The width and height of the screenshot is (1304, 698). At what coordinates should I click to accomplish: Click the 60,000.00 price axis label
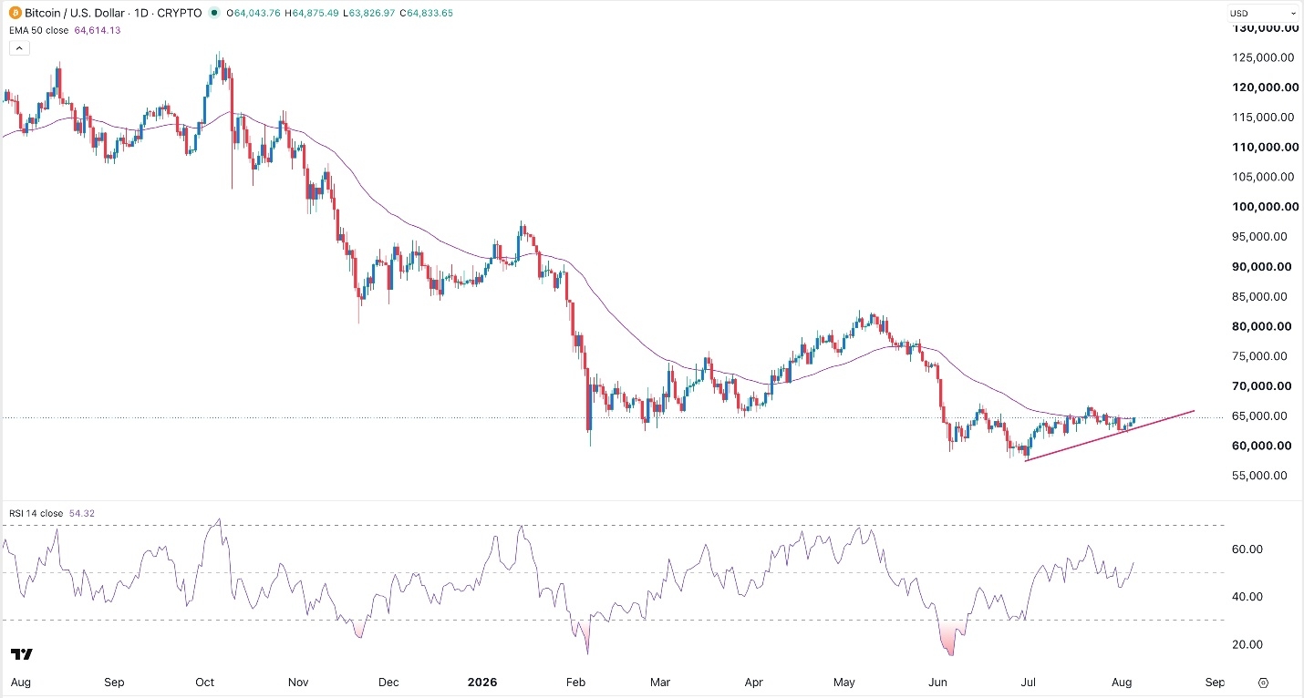click(x=1262, y=446)
